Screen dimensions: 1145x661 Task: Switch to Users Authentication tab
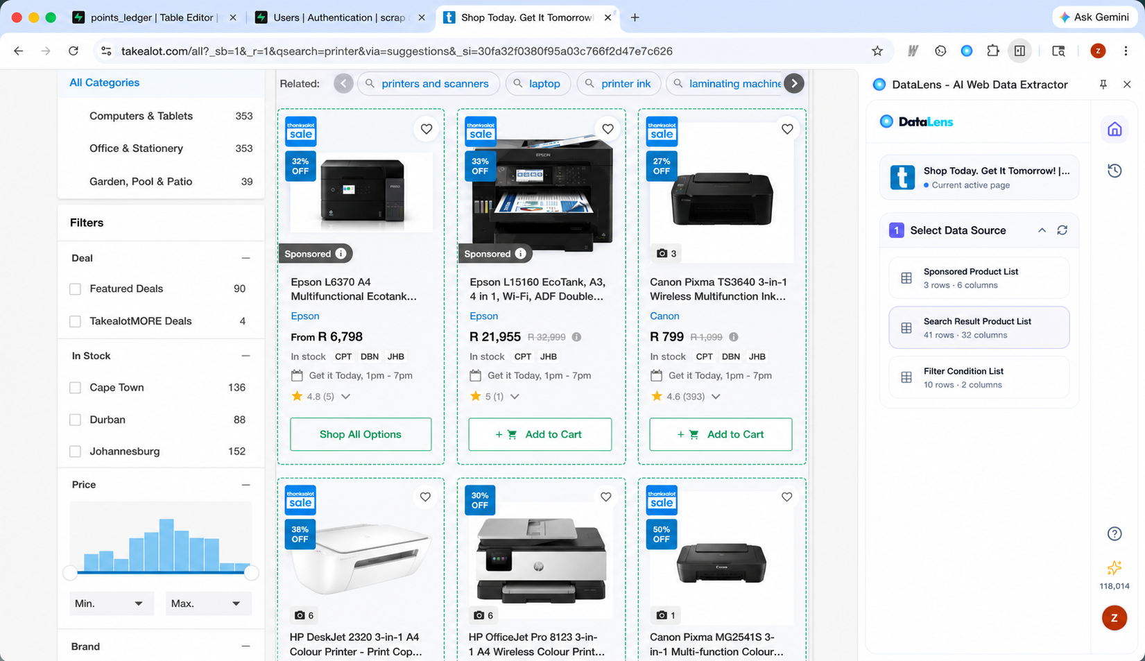point(340,17)
